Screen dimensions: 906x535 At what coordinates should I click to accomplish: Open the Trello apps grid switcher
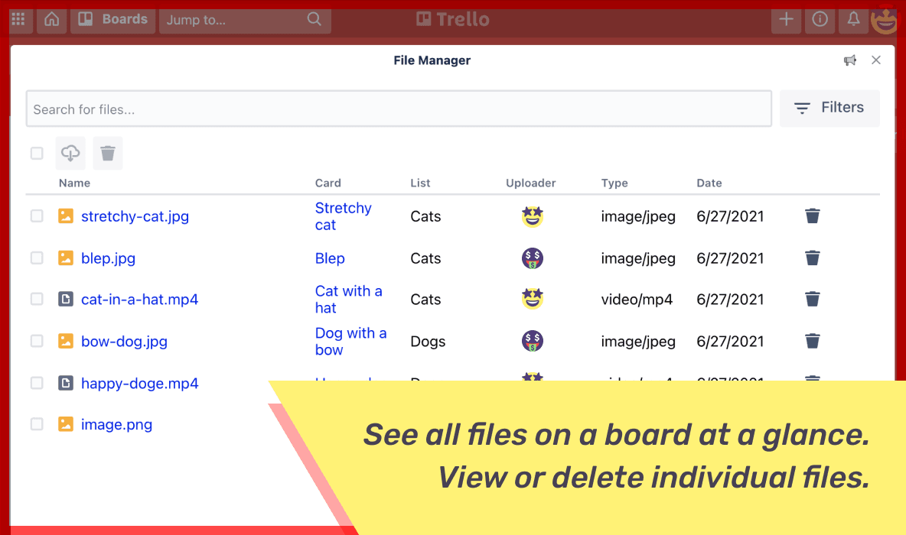pyautogui.click(x=19, y=20)
